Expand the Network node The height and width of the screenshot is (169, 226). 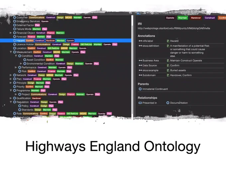pyautogui.click(x=11, y=75)
